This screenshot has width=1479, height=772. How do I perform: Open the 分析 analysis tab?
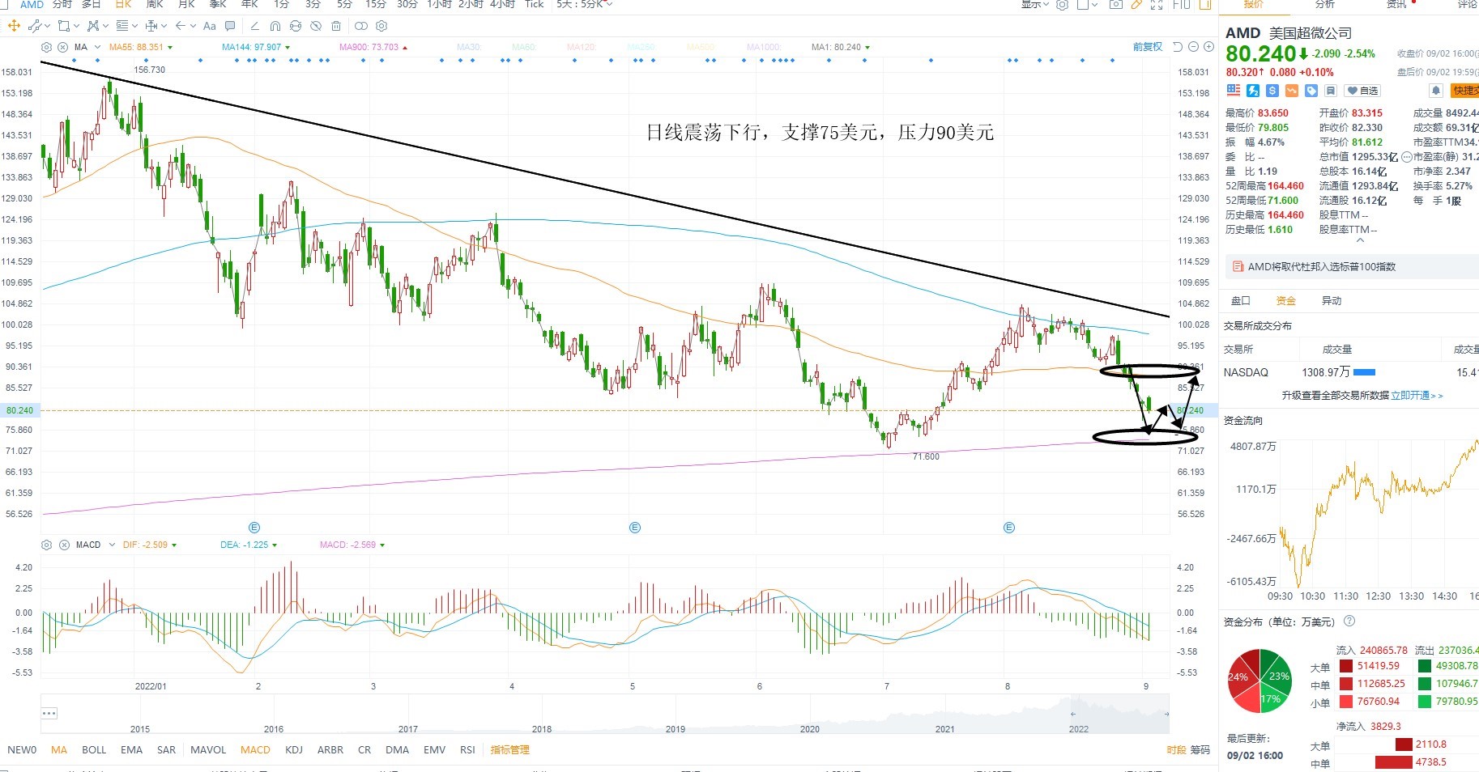pos(1325,4)
